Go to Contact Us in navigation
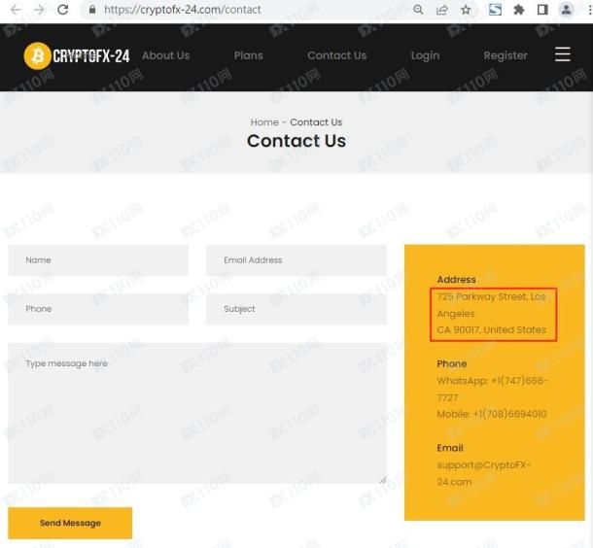 337,55
